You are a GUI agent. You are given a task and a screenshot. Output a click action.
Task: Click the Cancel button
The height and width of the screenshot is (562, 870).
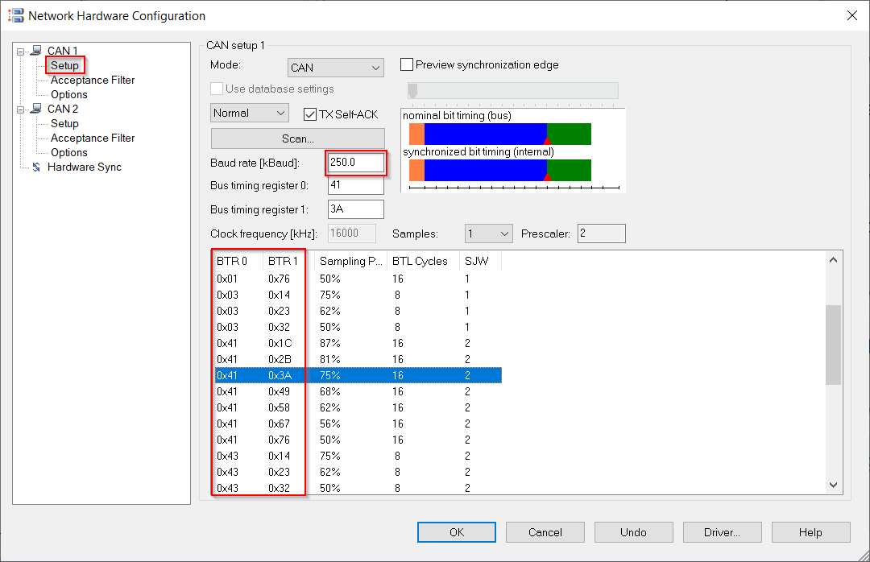pyautogui.click(x=545, y=532)
